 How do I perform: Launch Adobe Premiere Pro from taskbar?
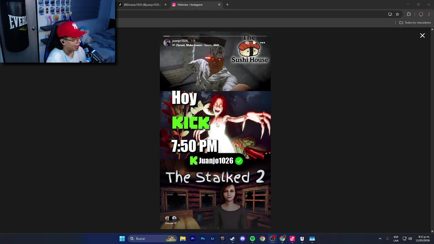coord(193,239)
